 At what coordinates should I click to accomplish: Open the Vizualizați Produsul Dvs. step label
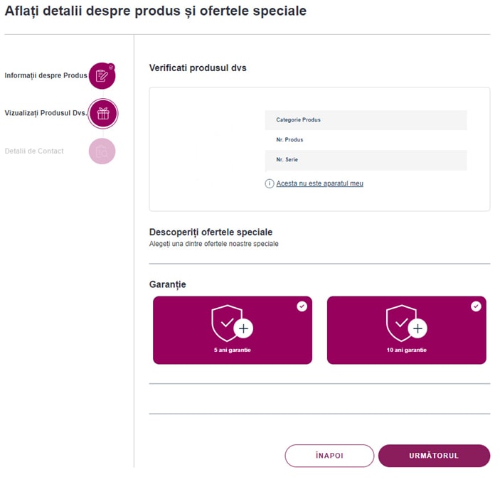46,113
